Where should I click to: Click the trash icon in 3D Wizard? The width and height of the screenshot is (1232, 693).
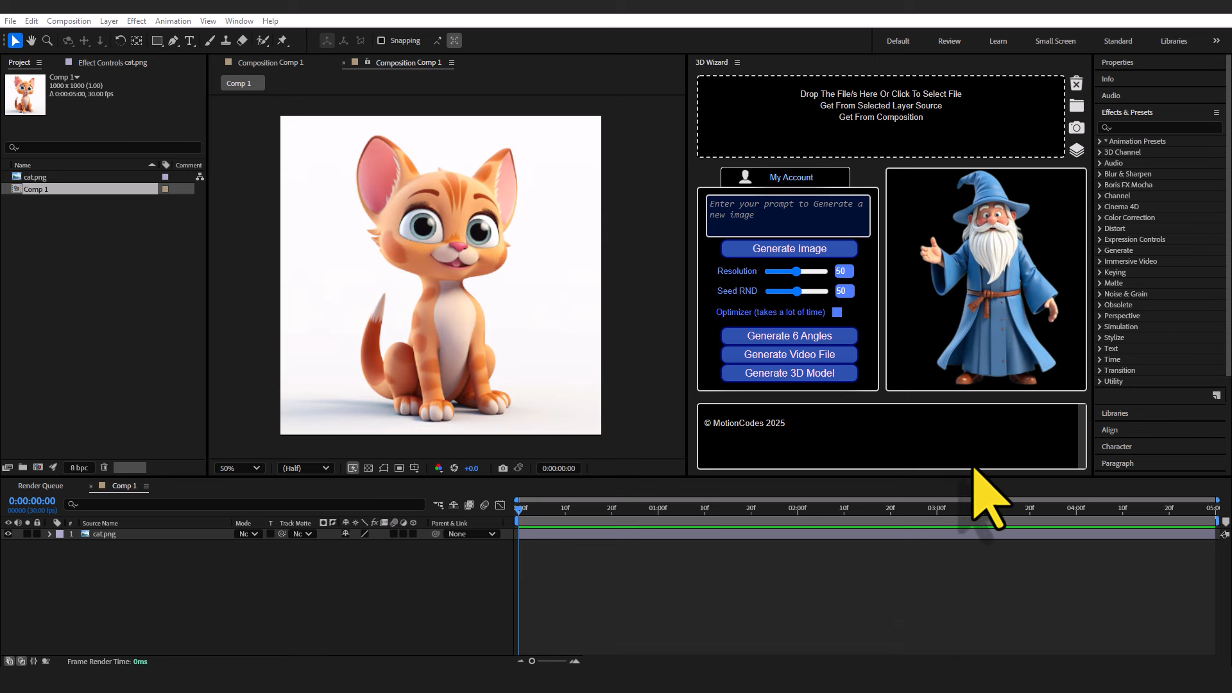pyautogui.click(x=1077, y=83)
